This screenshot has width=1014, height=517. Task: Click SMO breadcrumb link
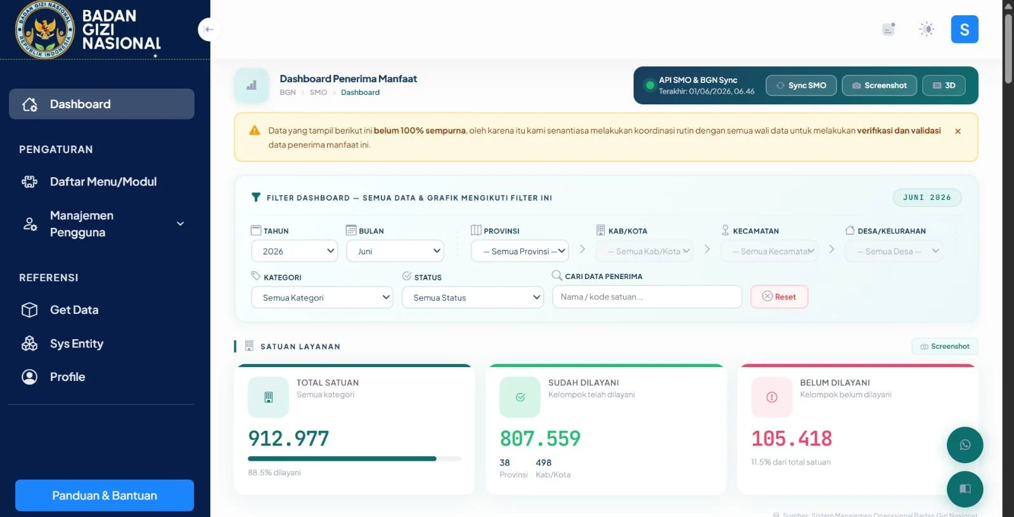pyautogui.click(x=318, y=92)
